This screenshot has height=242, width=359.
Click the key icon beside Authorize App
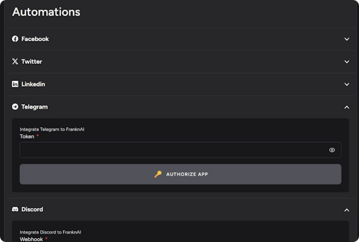(x=158, y=174)
